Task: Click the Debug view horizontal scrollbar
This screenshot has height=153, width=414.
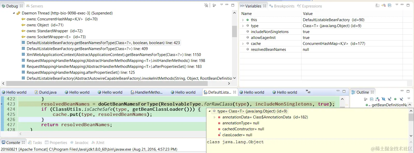Action: tap(107, 84)
